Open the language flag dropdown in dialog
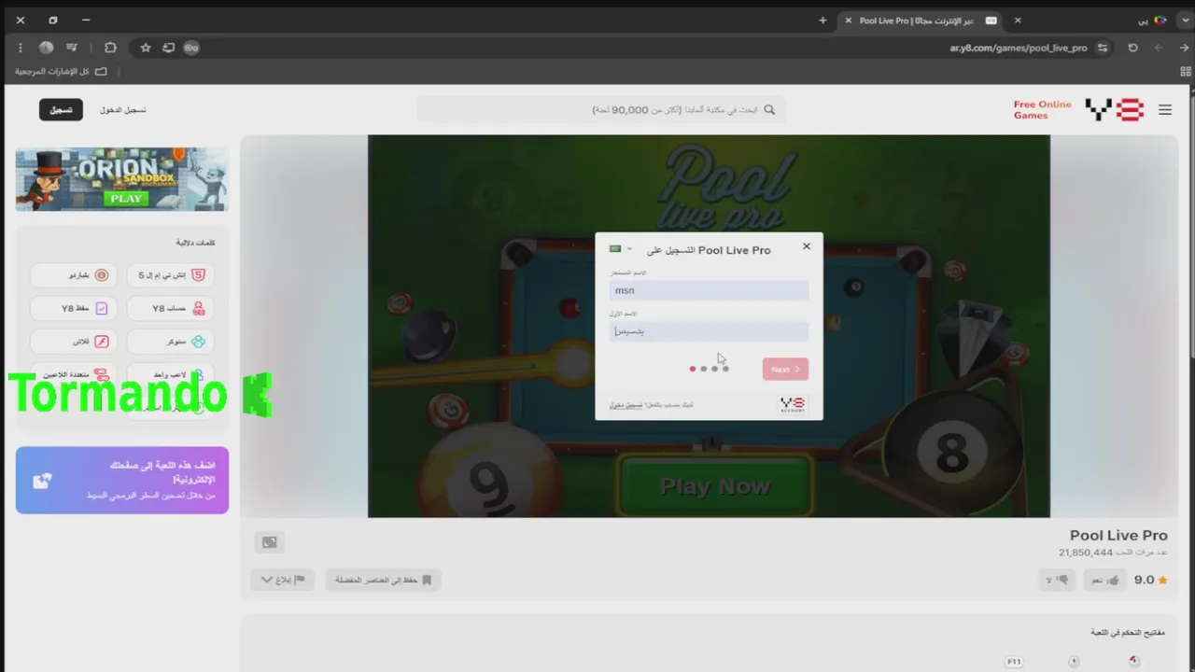The image size is (1195, 672). click(621, 249)
